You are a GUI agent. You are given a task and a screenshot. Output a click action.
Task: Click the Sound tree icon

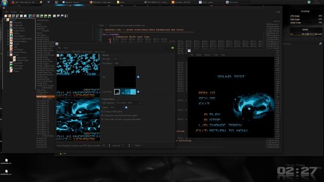(11, 44)
